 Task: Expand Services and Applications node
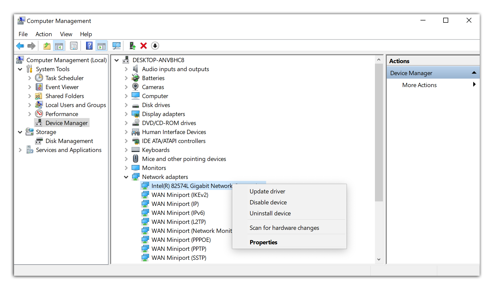pyautogui.click(x=20, y=150)
